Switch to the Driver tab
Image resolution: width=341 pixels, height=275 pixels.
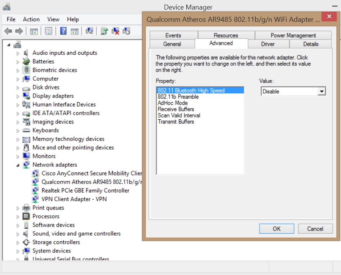click(268, 44)
